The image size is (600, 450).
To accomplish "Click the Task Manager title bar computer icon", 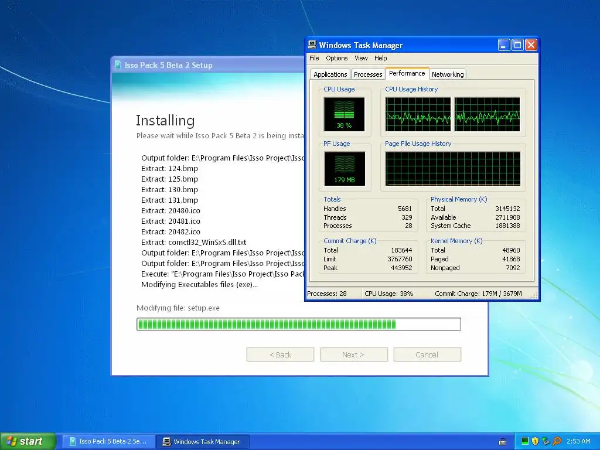I will [x=312, y=45].
